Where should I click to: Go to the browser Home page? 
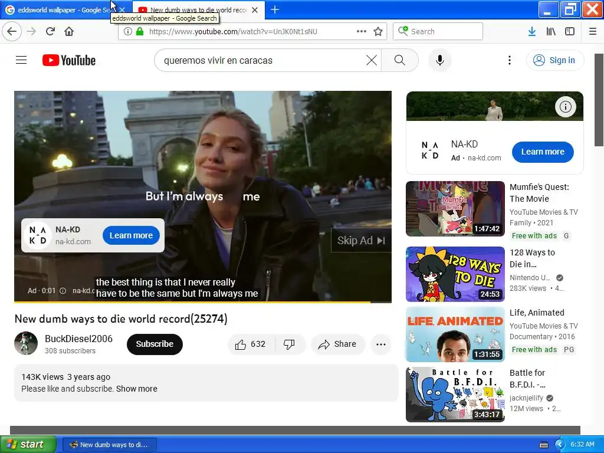(69, 31)
